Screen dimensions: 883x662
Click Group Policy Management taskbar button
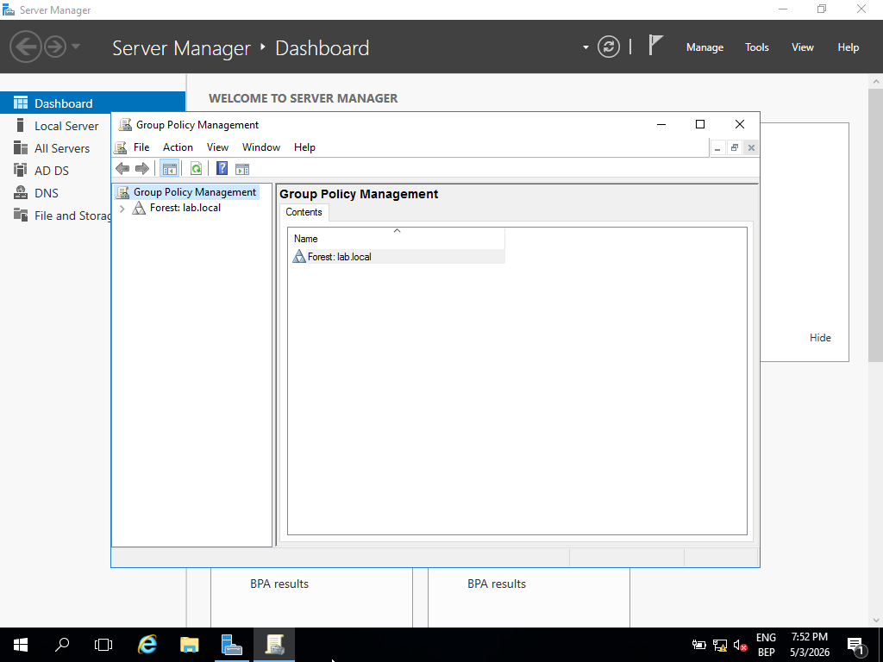(x=274, y=645)
